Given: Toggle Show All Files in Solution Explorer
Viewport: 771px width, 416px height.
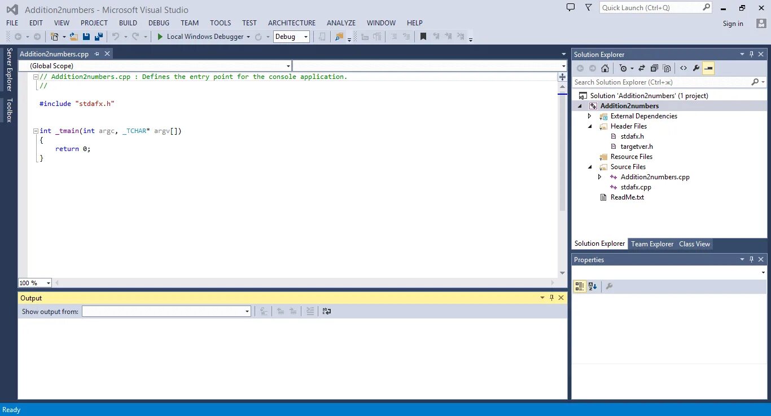Looking at the screenshot, I should (x=667, y=68).
